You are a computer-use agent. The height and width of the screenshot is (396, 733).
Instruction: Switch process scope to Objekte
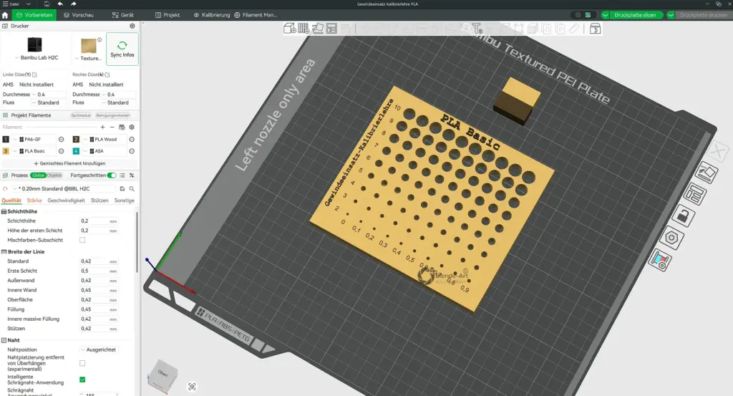pyautogui.click(x=54, y=175)
